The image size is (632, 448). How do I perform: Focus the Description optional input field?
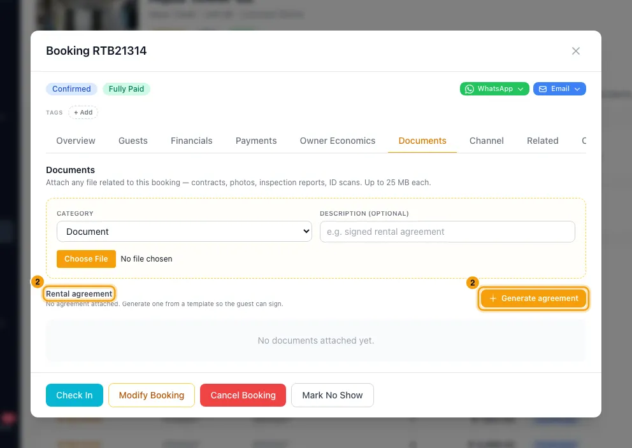coord(447,232)
